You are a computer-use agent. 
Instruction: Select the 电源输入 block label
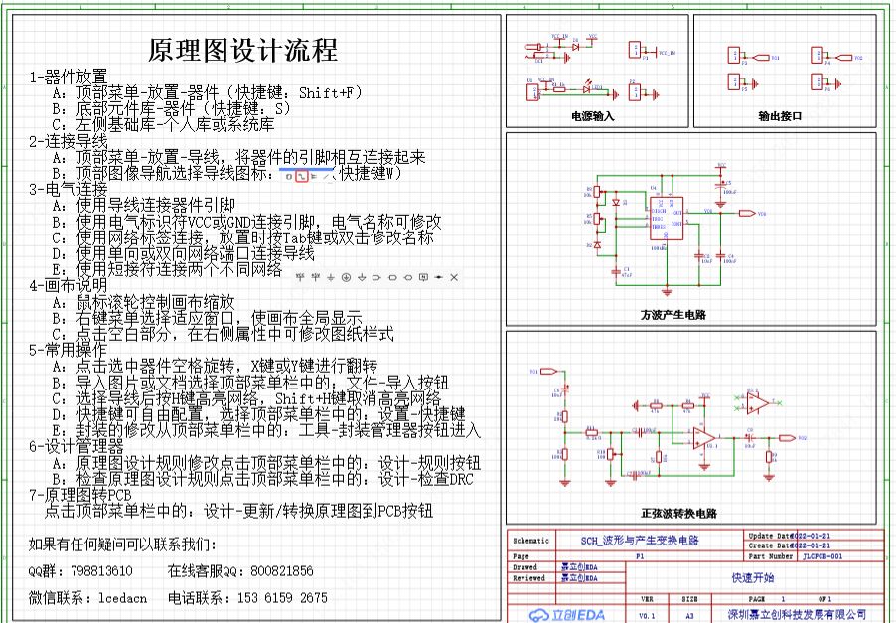tap(593, 116)
